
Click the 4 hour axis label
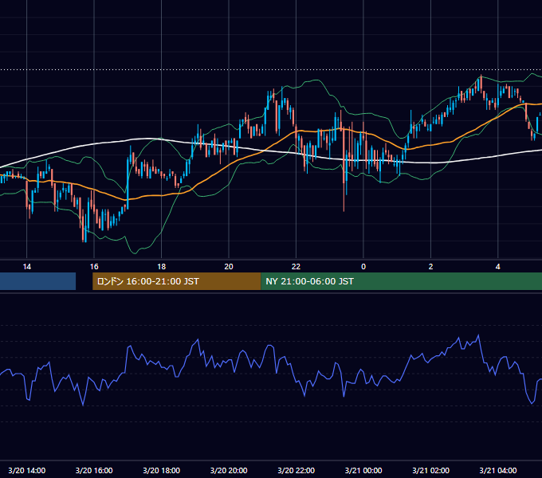point(497,267)
